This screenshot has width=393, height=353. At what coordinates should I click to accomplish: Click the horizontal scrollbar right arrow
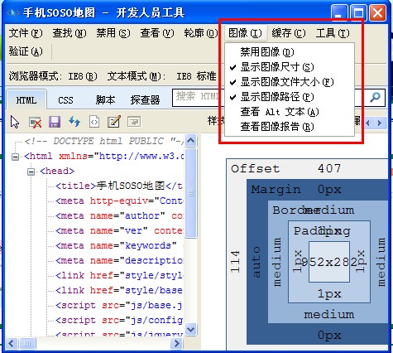(176, 344)
